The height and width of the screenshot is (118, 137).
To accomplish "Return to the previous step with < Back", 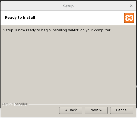I will [x=71, y=110].
